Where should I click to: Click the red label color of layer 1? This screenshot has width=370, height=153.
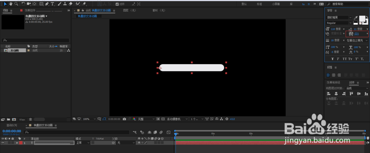click(x=21, y=143)
